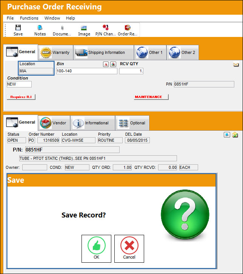The image size is (243, 274).
Task: Click the green thumbs-up OK button
Action: 96,249
